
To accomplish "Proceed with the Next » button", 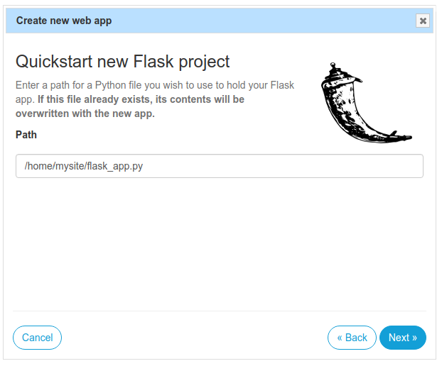I will tap(403, 338).
